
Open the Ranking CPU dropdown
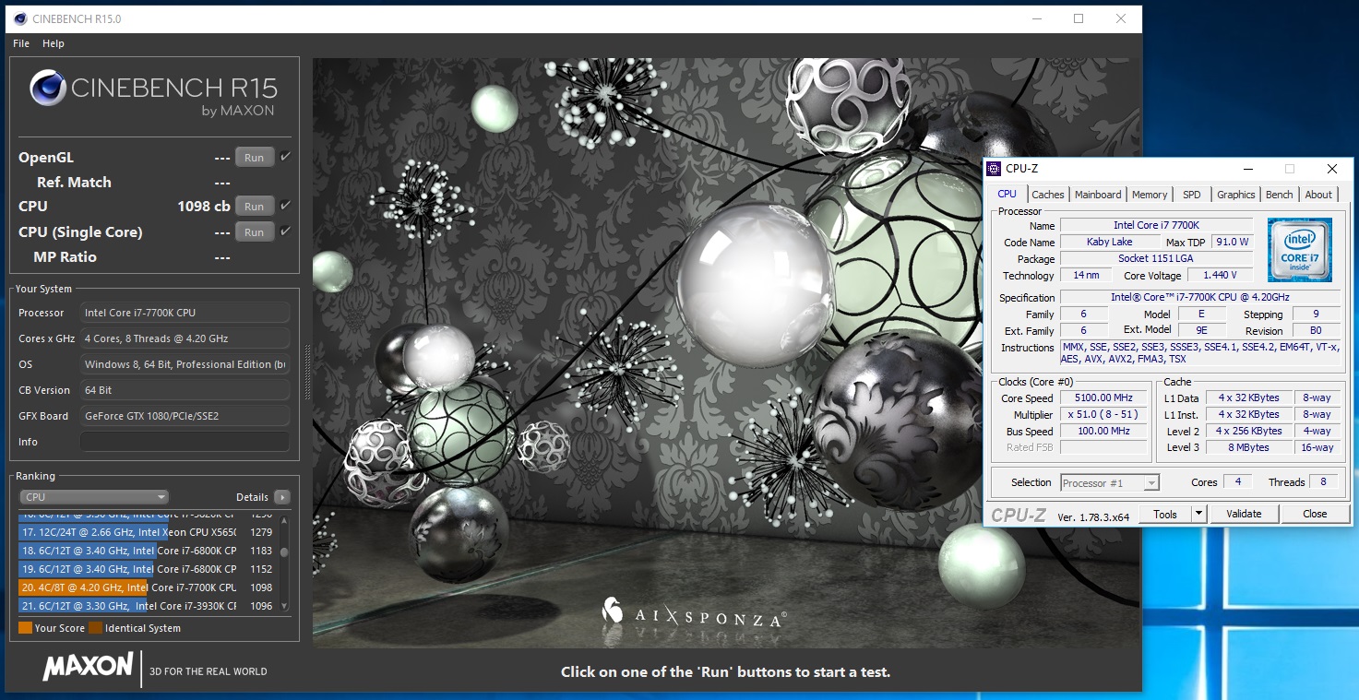coord(94,497)
